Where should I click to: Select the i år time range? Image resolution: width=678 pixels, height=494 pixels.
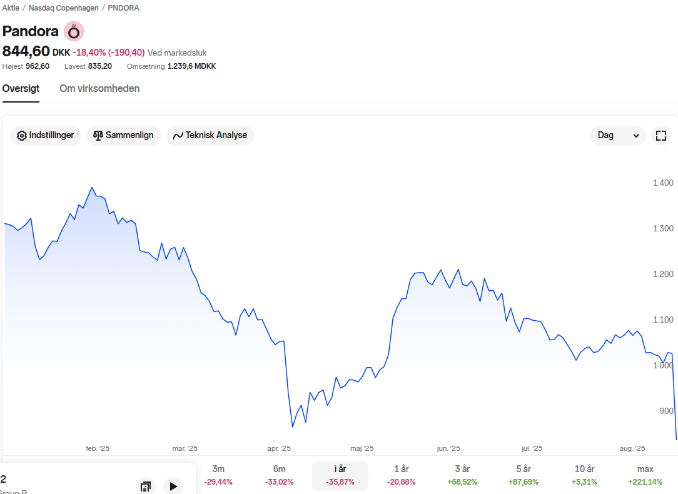point(340,475)
